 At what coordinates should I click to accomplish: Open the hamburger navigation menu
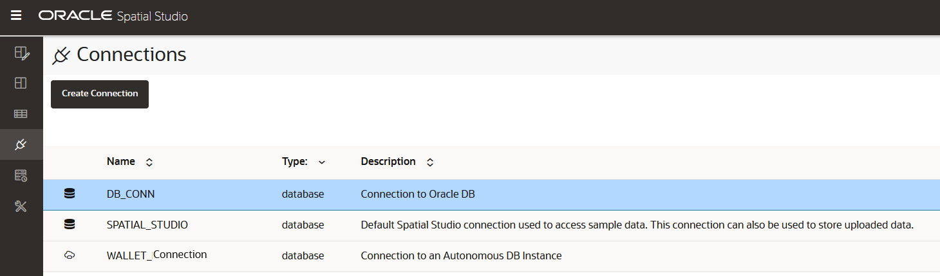[16, 15]
